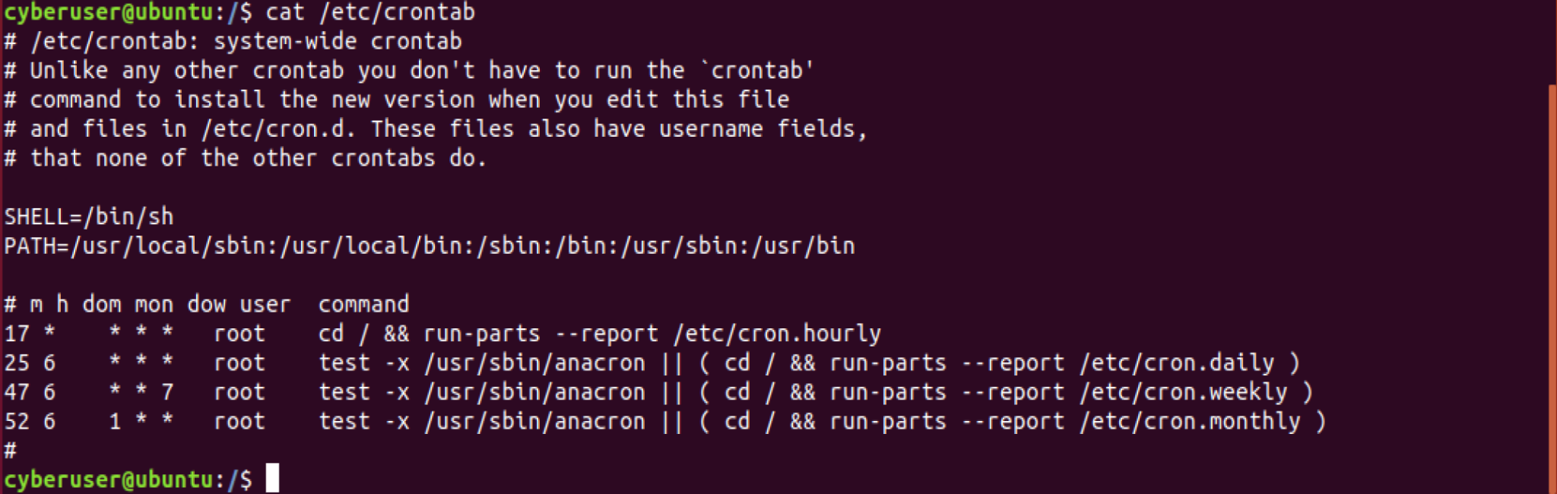Click '/usr/sbin/anacron' in the cron.weekly entry
This screenshot has width=1557, height=494.
pos(534,392)
